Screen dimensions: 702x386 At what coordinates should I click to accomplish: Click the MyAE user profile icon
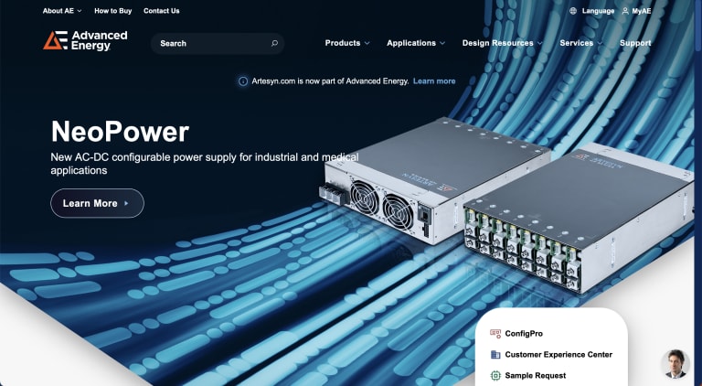point(625,11)
